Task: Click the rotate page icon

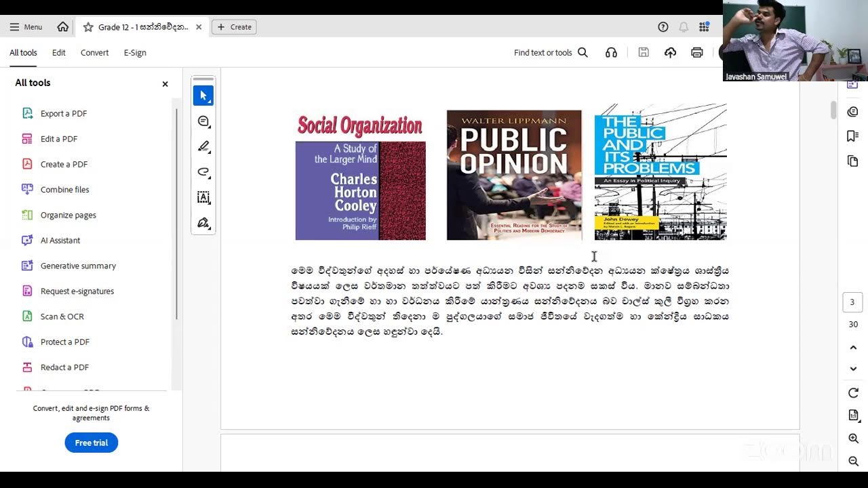Action: (853, 393)
